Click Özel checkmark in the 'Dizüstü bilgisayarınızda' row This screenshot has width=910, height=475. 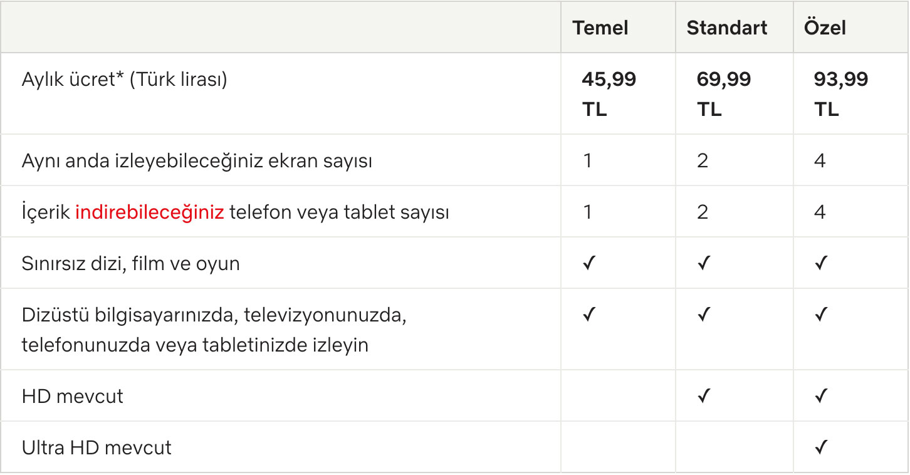tap(820, 315)
